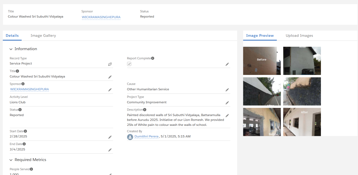Click the description text paragraph

tap(176, 120)
